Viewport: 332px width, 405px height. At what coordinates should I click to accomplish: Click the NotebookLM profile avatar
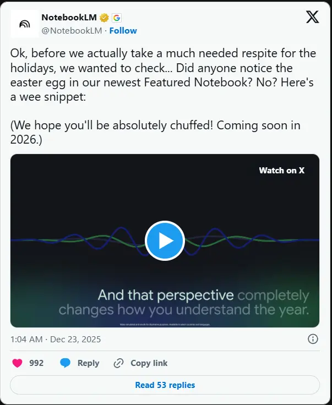pos(24,24)
